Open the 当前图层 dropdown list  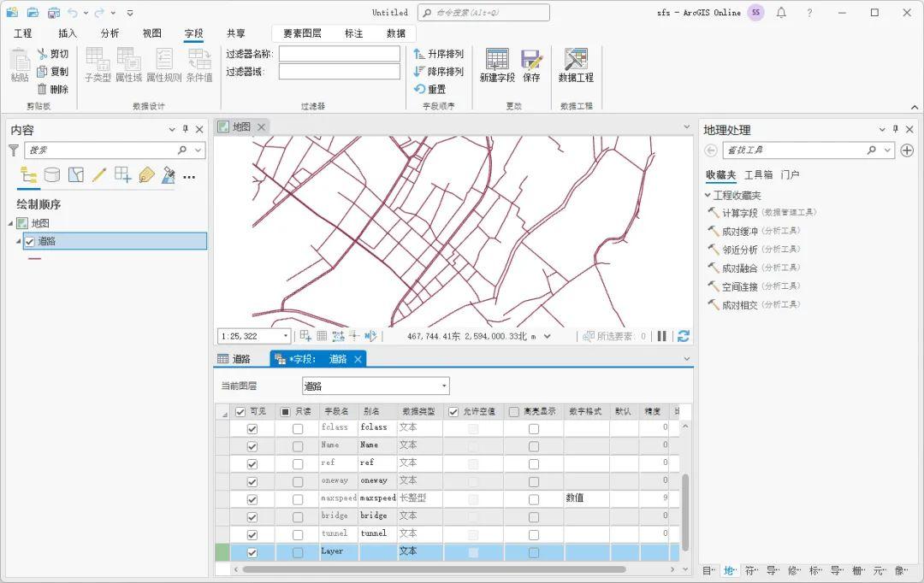[x=444, y=385]
